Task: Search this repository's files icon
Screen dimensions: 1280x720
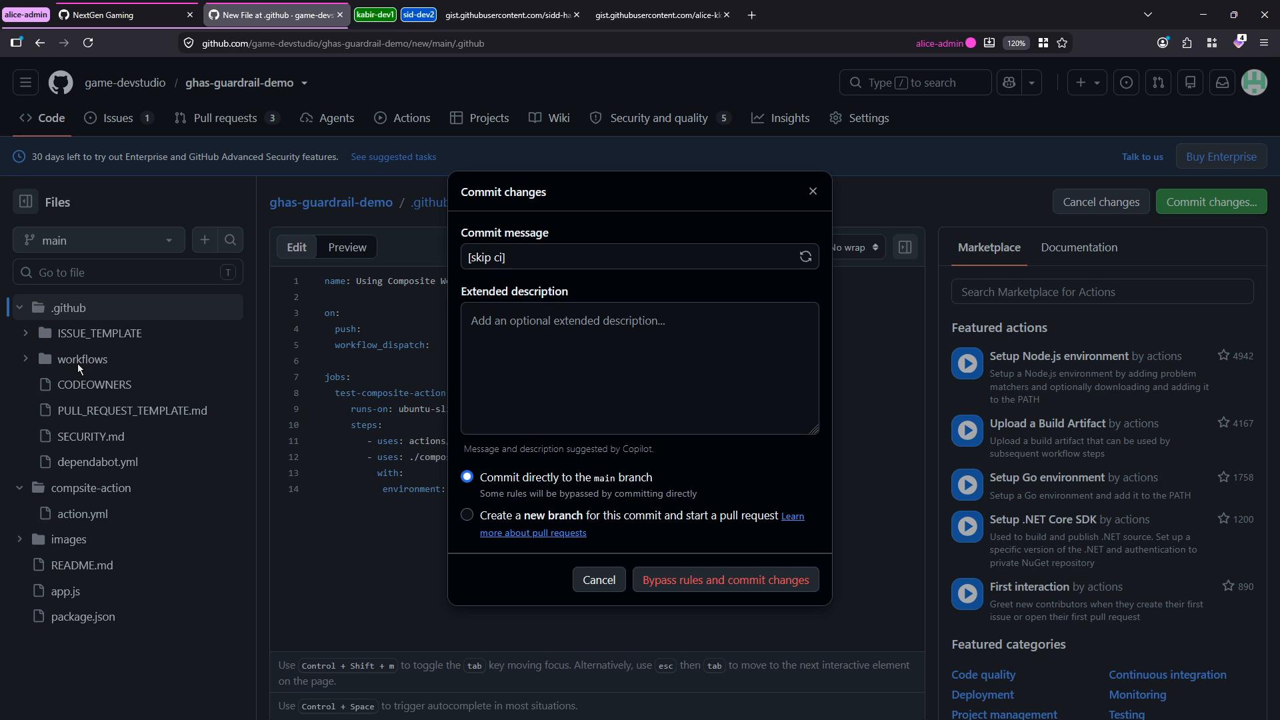Action: tap(231, 240)
